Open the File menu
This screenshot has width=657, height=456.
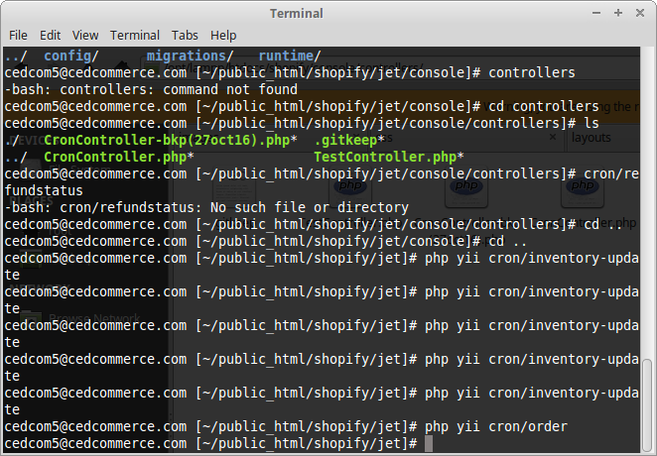18,35
